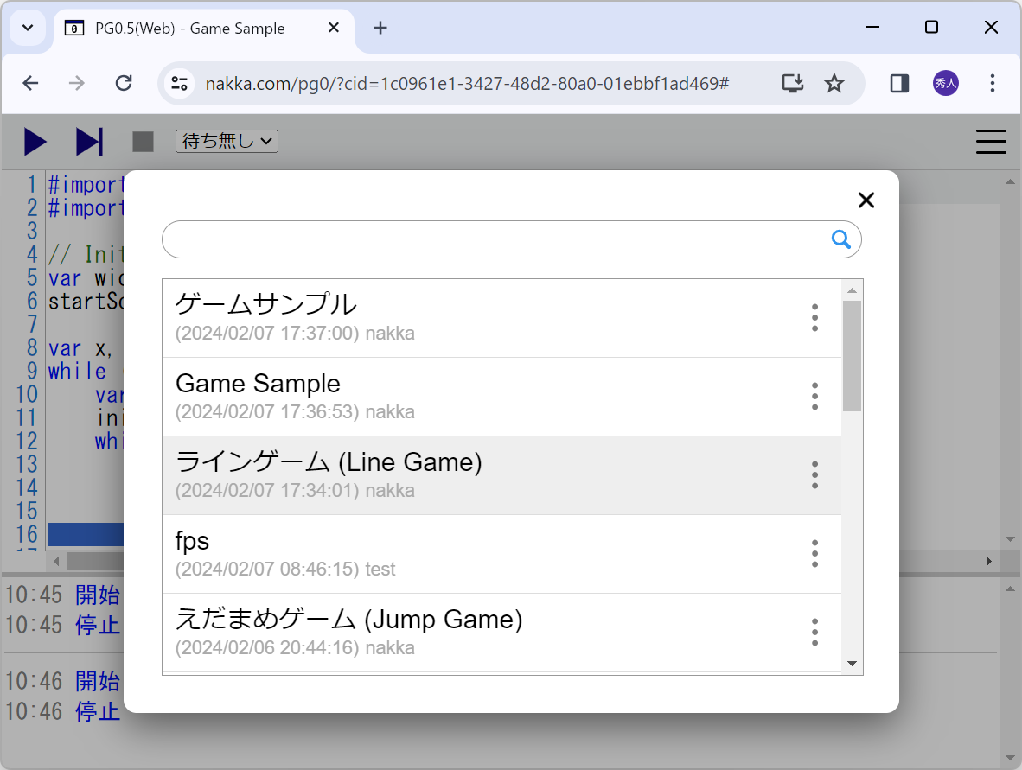This screenshot has width=1022, height=770.
Task: Open three-dot menu for えだまめゲーム (Jump Game)
Action: [814, 633]
